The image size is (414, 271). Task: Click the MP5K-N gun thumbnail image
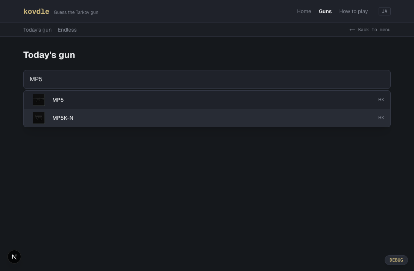[39, 118]
